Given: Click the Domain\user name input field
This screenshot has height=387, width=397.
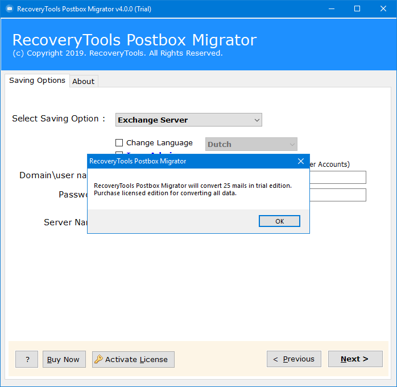Looking at the screenshot, I should pos(338,178).
